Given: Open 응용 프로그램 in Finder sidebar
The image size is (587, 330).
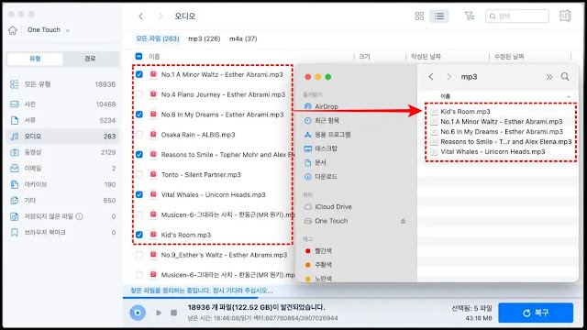Looking at the screenshot, I should [327, 135].
